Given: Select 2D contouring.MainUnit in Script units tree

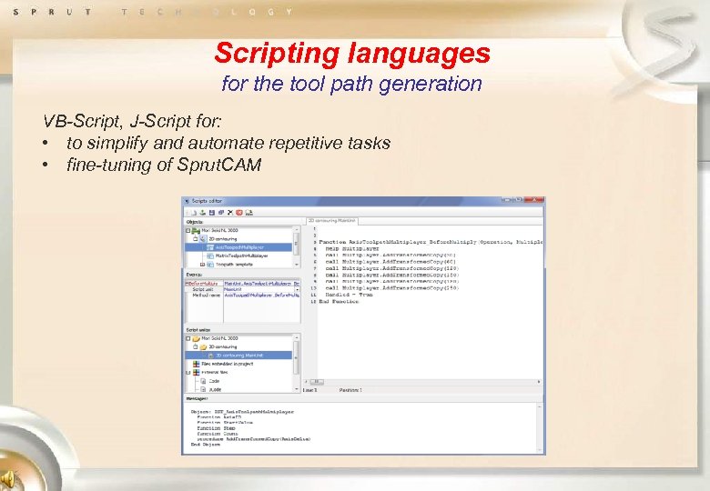Looking at the screenshot, I should [239, 356].
